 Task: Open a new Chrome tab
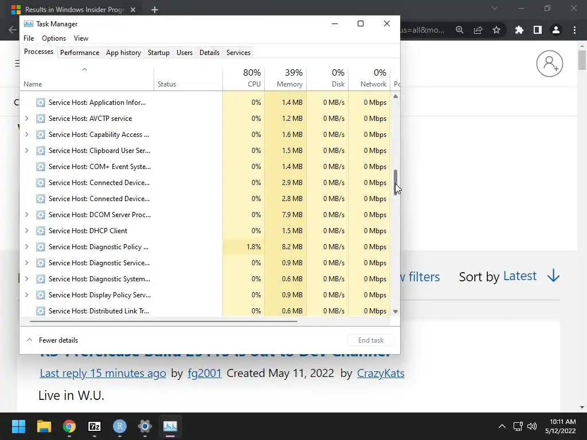pyautogui.click(x=155, y=10)
